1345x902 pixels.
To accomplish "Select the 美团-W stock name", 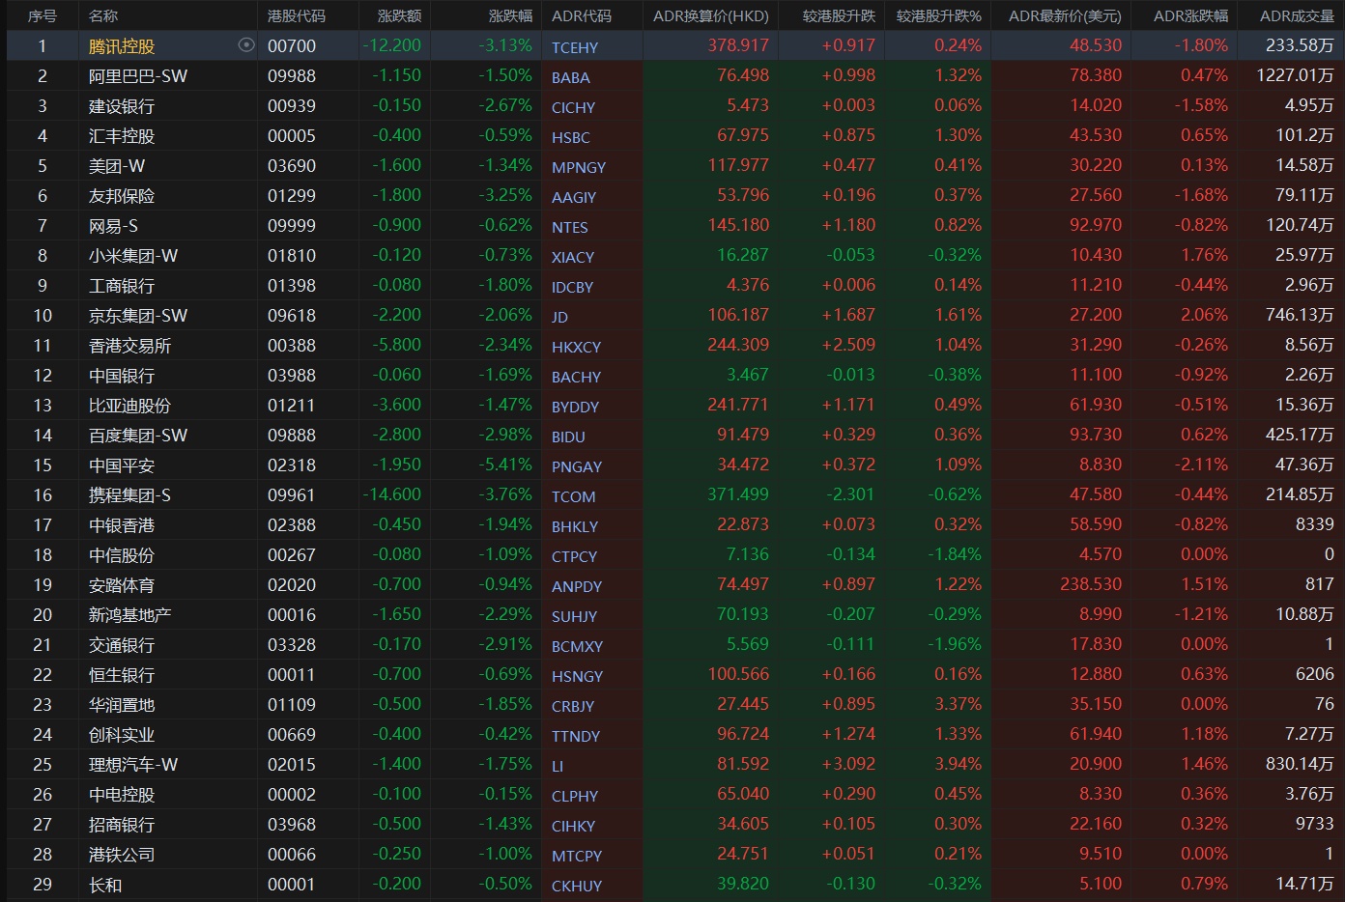I will 117,166.
